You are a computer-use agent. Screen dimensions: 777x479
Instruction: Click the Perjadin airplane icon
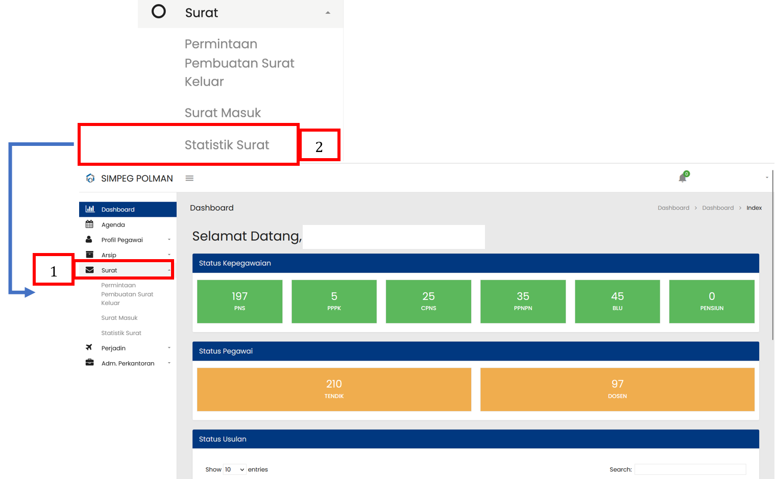[89, 347]
